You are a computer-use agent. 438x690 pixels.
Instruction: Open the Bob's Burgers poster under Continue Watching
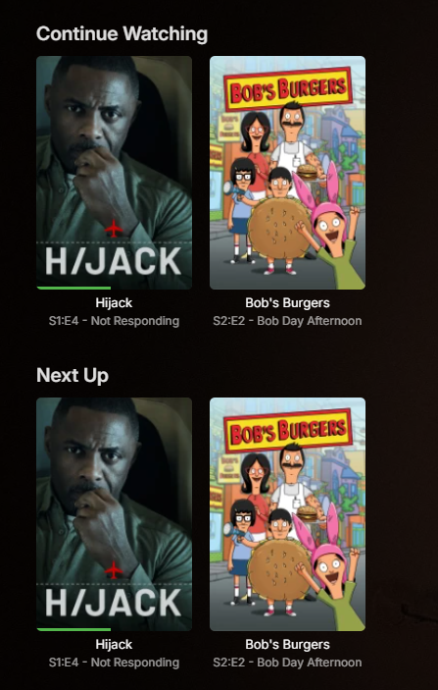pyautogui.click(x=287, y=173)
